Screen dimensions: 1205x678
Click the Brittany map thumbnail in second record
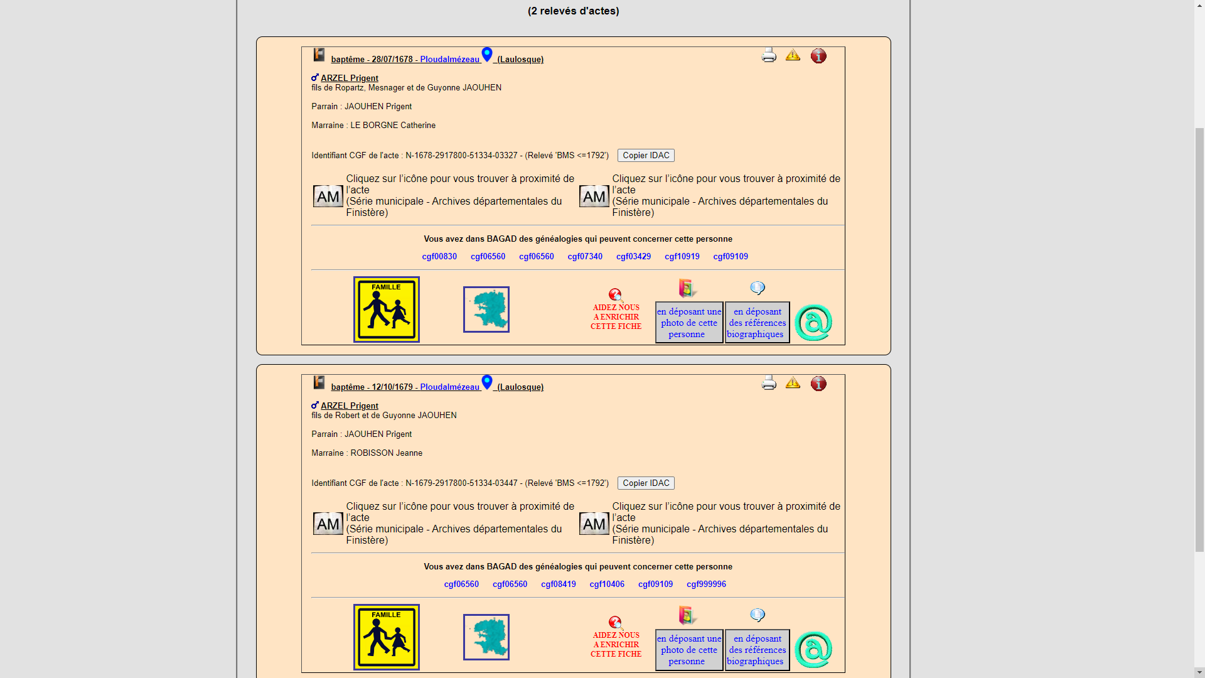486,637
